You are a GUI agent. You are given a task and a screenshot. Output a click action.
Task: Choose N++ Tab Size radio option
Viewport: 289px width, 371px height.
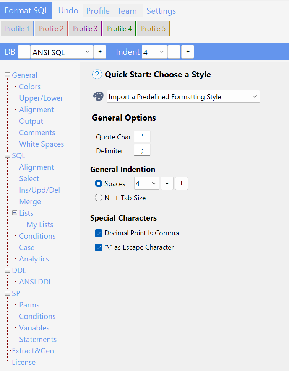pyautogui.click(x=98, y=198)
